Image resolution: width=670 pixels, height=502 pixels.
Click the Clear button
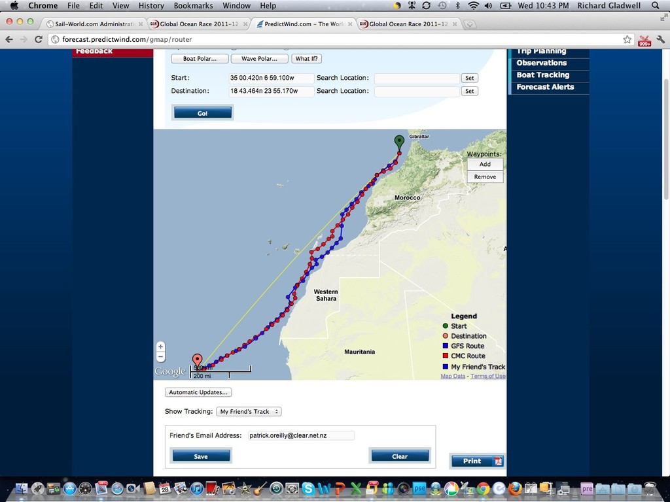400,456
